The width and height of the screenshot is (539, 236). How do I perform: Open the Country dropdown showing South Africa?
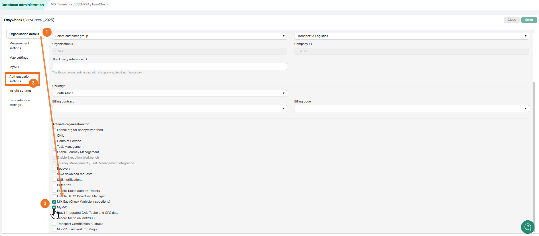click(170, 93)
